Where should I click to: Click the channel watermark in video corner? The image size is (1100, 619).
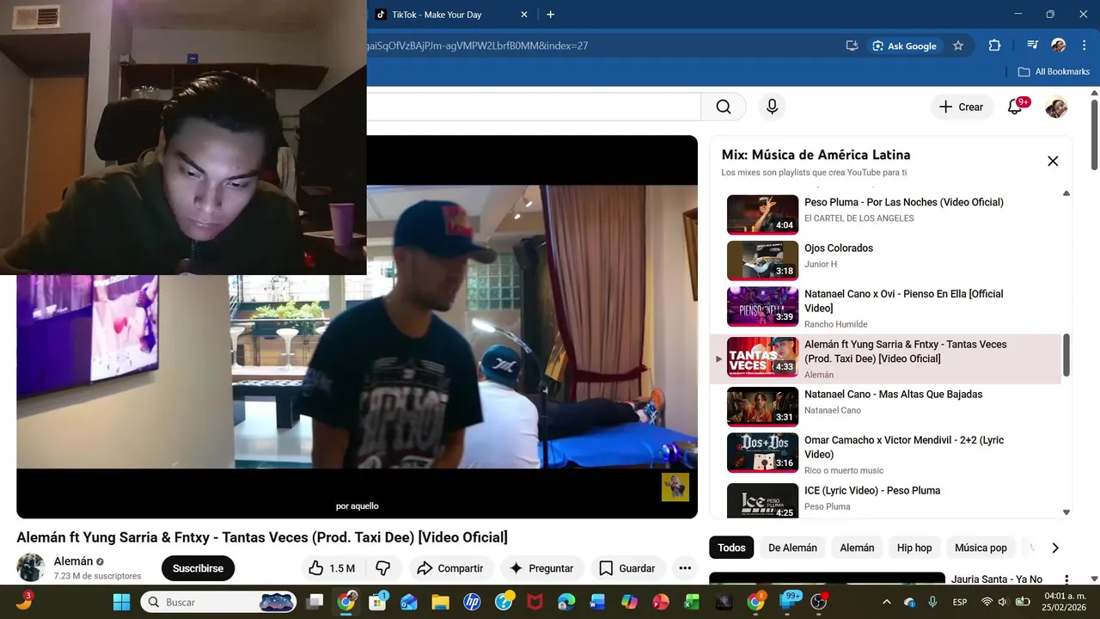[675, 487]
